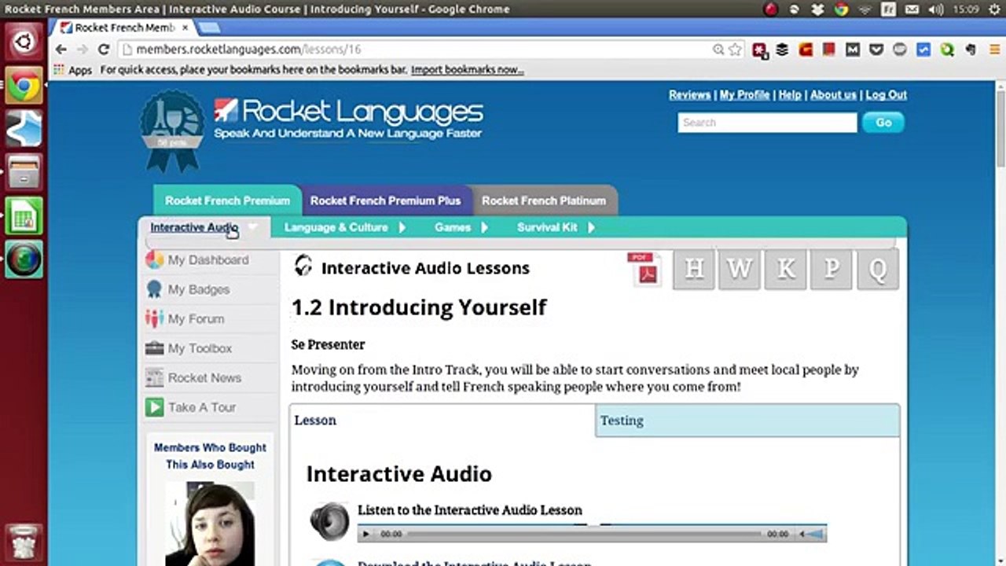1006x566 pixels.
Task: Open the Games menu
Action: coord(453,227)
